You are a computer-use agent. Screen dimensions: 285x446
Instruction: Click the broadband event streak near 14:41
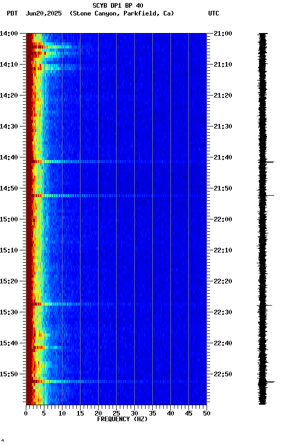coord(116,162)
